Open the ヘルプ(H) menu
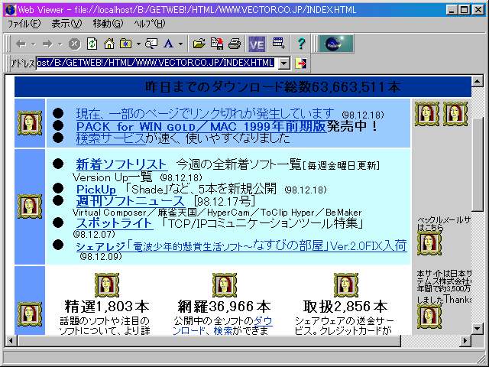The height and width of the screenshot is (367, 489). point(150,24)
